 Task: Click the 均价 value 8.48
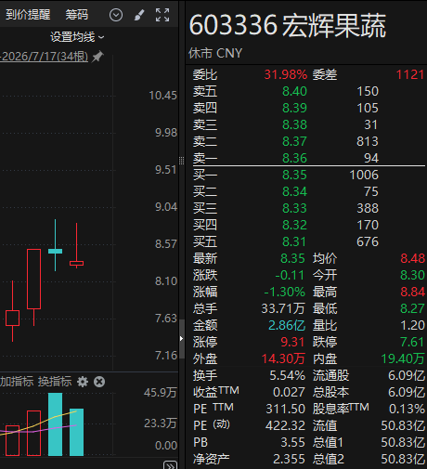[x=412, y=258]
